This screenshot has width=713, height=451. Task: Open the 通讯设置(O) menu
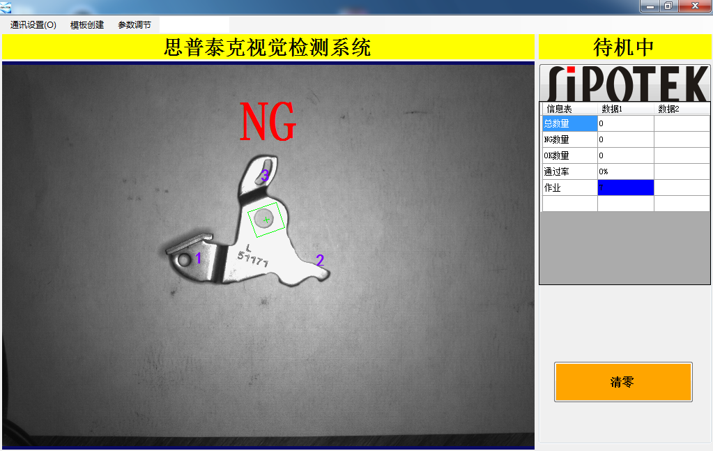click(x=33, y=25)
